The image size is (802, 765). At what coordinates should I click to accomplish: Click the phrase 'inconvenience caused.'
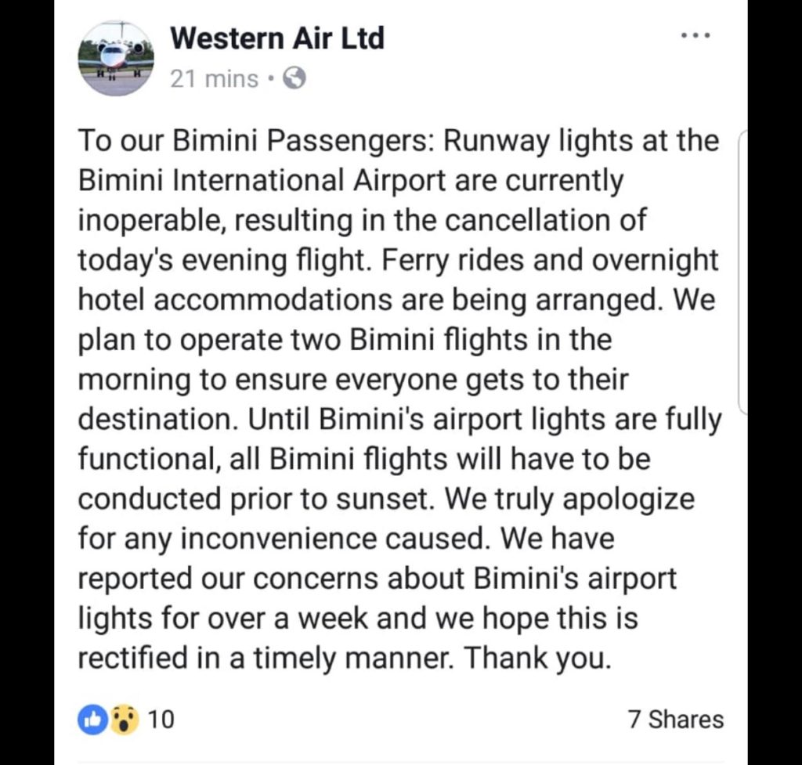click(x=334, y=539)
